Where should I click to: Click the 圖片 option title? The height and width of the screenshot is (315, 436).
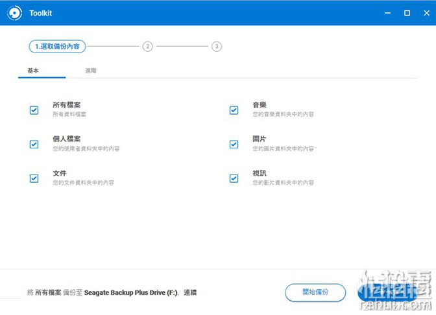coord(260,139)
